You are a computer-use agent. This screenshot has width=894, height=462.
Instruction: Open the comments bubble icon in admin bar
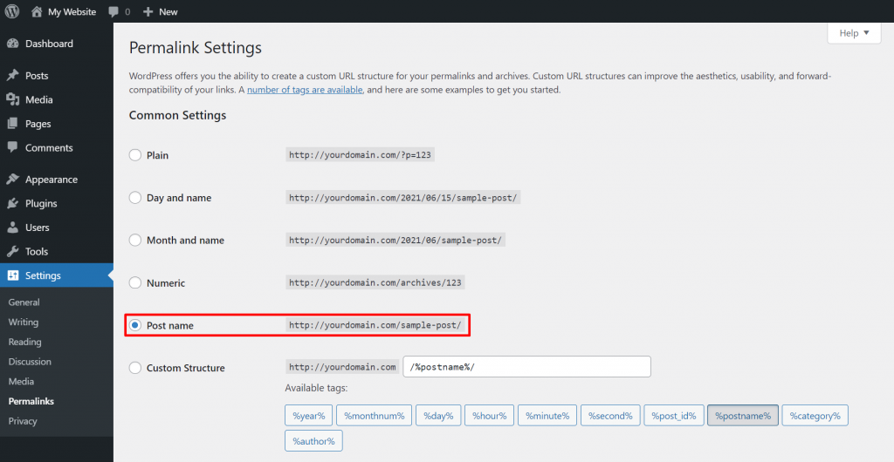click(x=113, y=11)
